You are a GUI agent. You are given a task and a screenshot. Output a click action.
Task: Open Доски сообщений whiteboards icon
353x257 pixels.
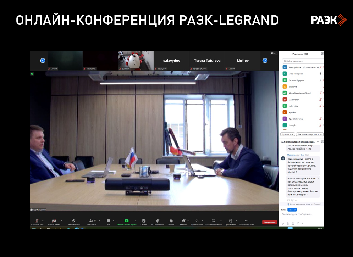click(x=214, y=221)
